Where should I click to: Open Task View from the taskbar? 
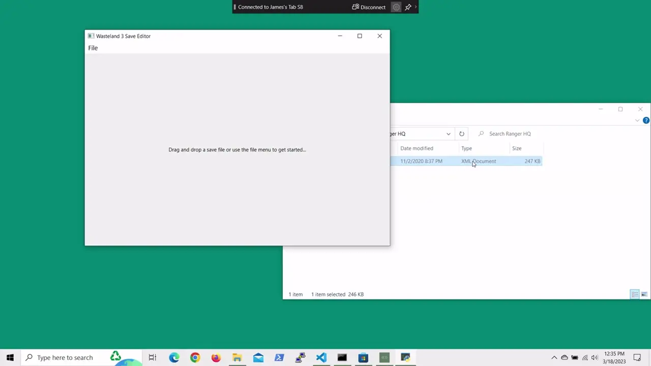[x=153, y=357]
